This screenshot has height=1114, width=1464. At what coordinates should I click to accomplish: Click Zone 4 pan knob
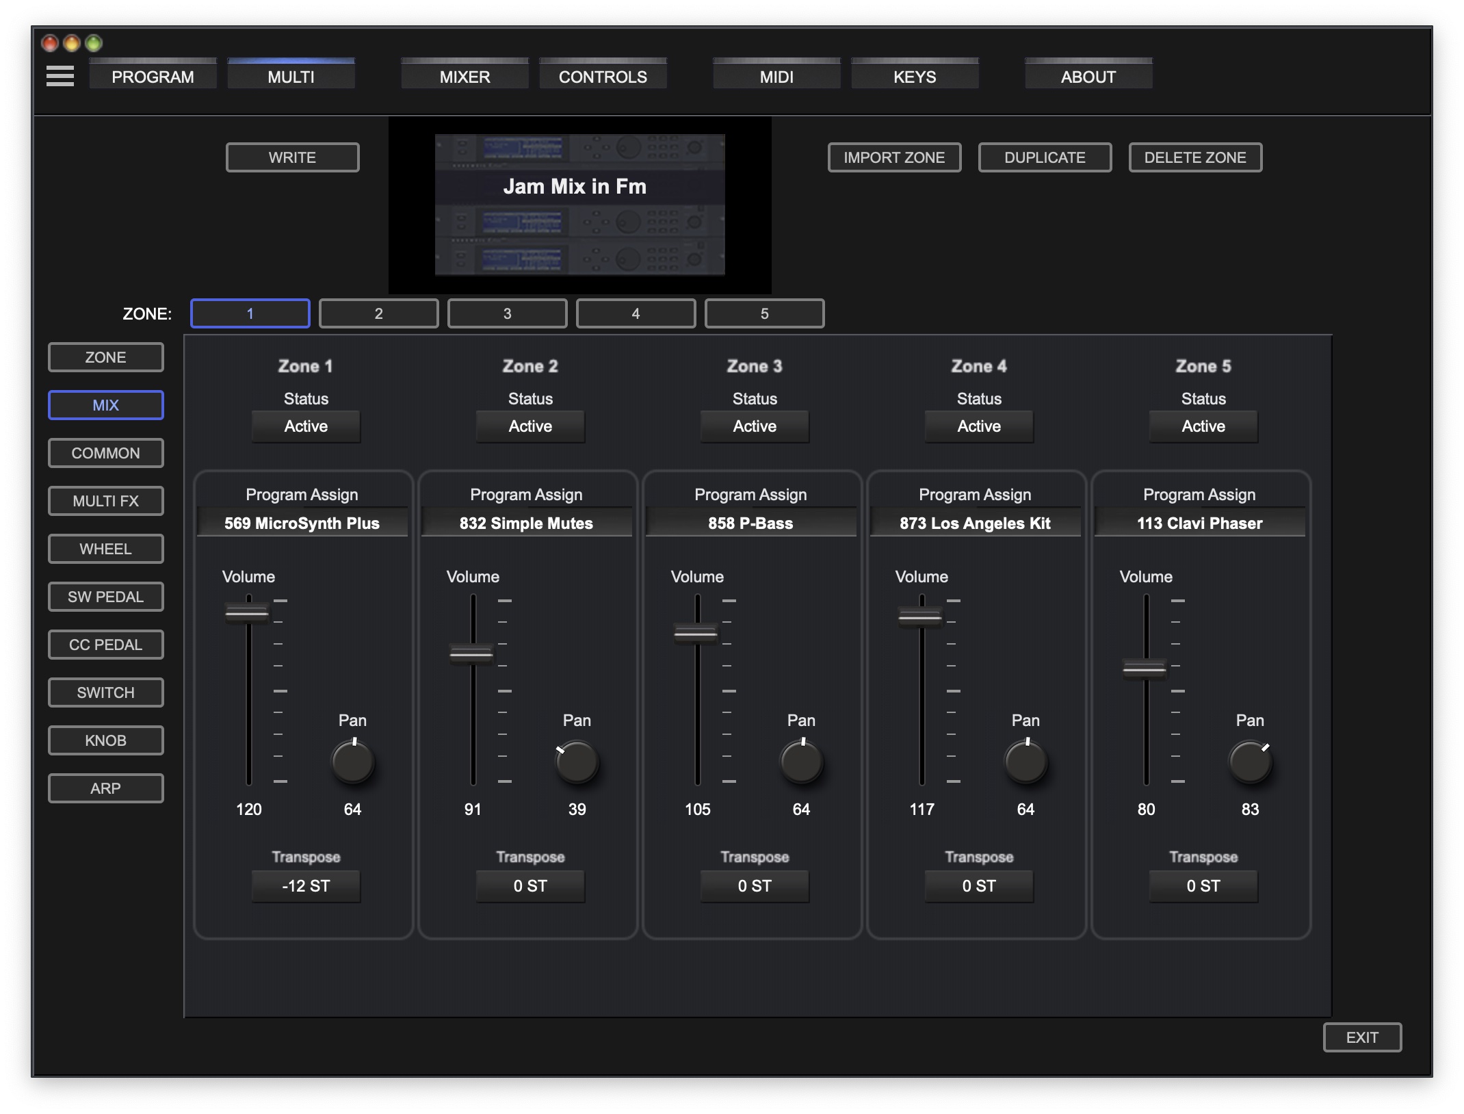(x=1025, y=763)
